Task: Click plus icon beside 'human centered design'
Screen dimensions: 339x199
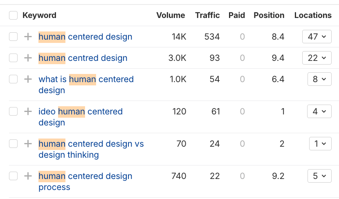Action: [x=28, y=37]
